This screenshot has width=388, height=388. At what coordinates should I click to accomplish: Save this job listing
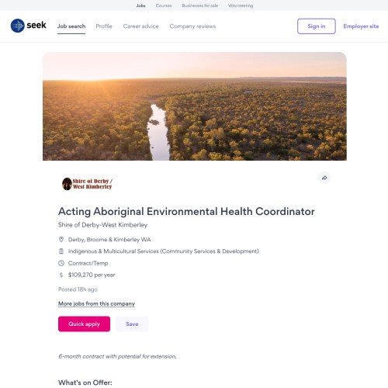[x=132, y=324]
